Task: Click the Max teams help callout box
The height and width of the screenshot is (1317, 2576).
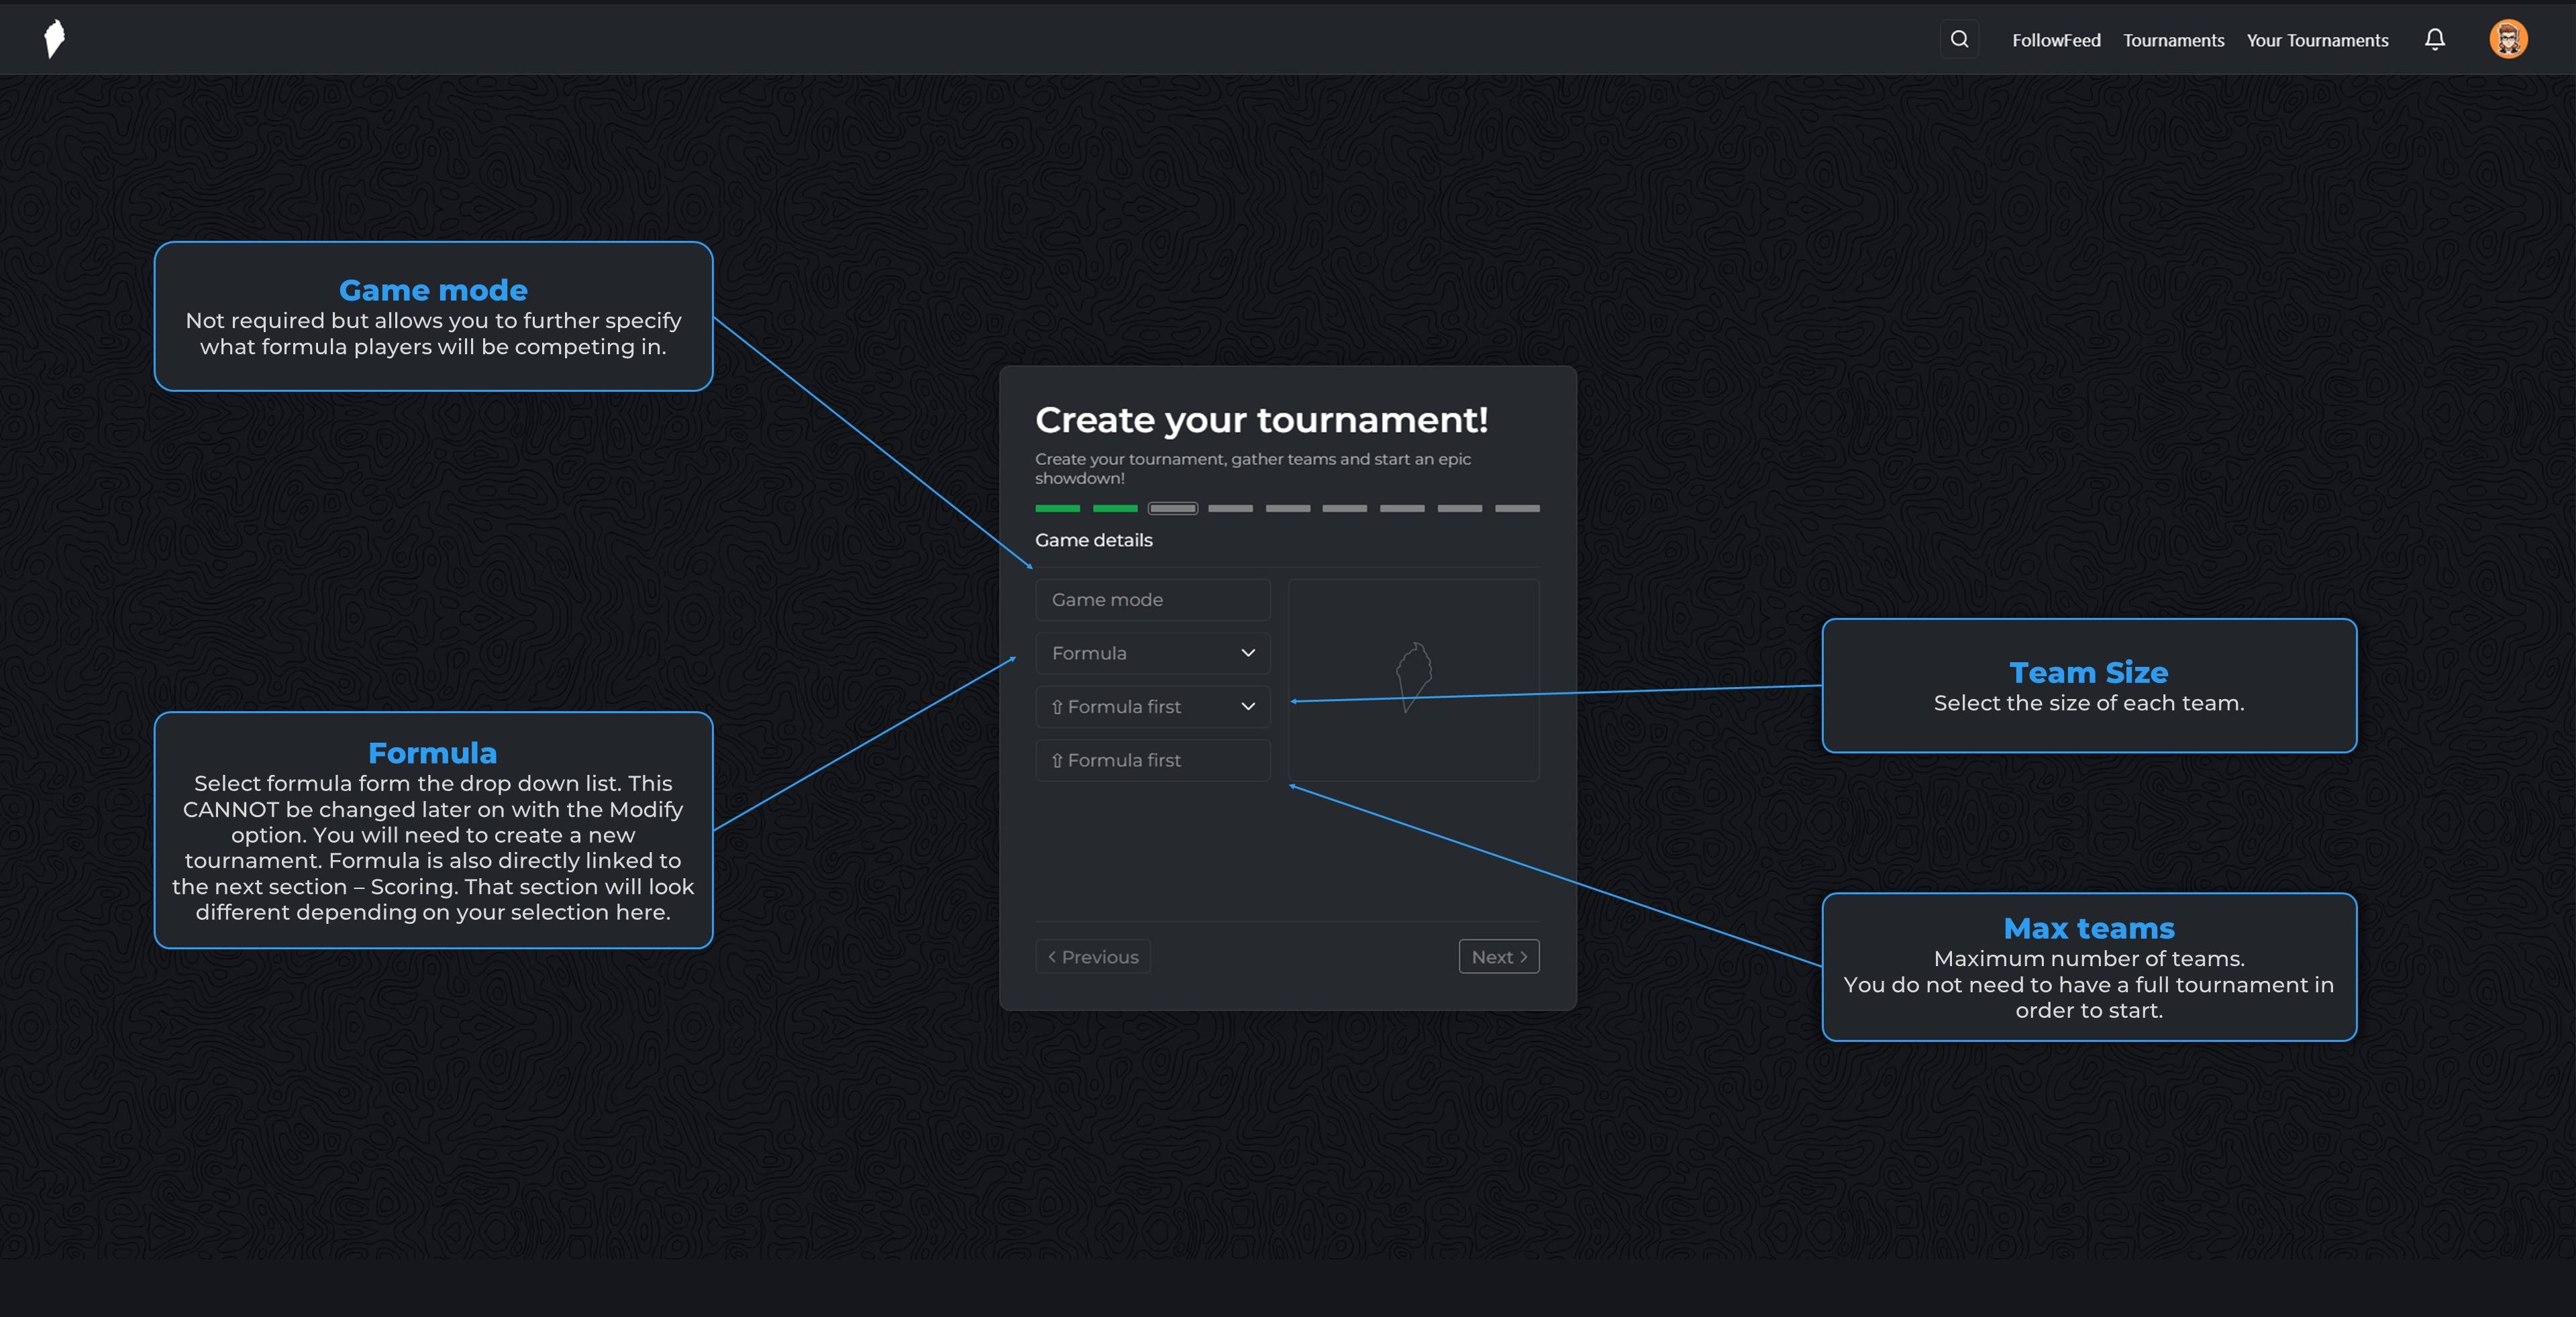Action: 2088,967
